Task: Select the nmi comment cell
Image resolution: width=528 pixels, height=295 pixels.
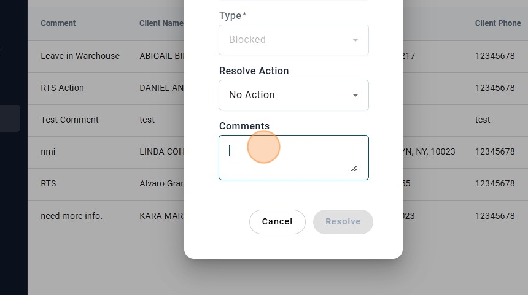Action: [x=48, y=151]
